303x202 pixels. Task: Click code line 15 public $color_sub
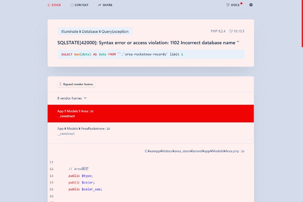coord(85,189)
